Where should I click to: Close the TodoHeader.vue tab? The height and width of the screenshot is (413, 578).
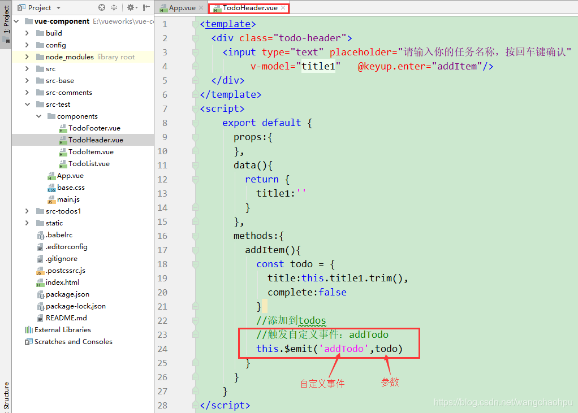tap(283, 7)
